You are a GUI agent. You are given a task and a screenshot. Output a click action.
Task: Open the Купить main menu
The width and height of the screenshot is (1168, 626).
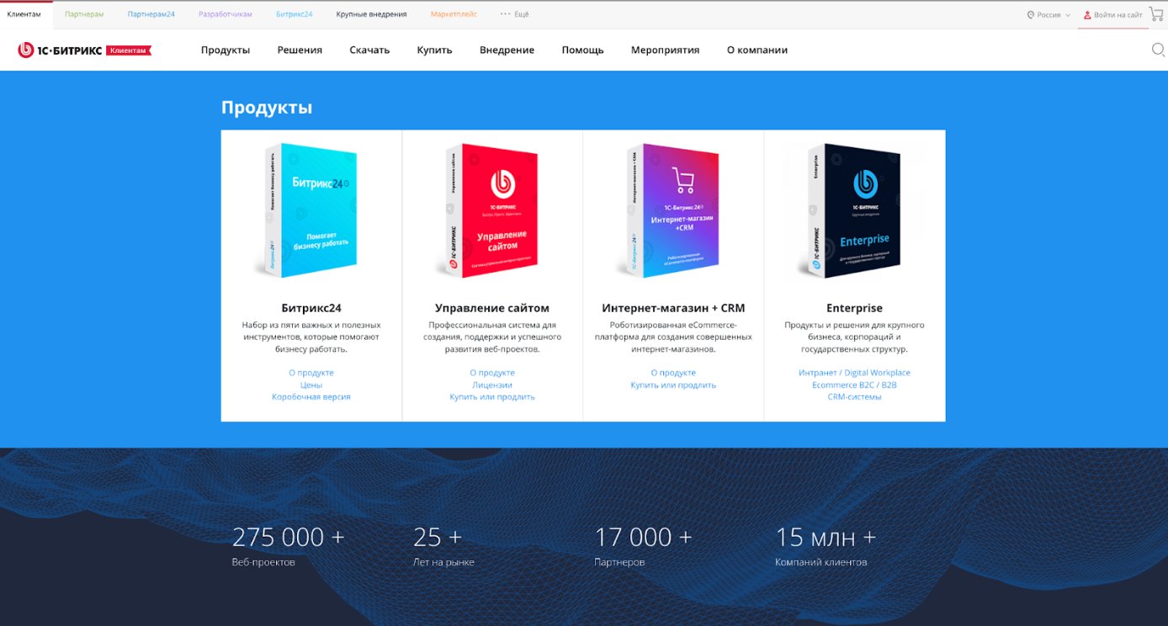434,50
